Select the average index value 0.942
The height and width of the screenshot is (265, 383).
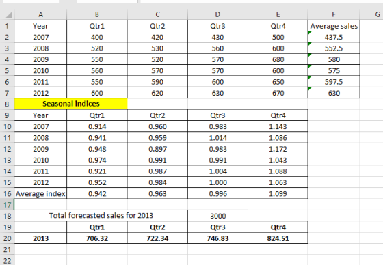[97, 194]
